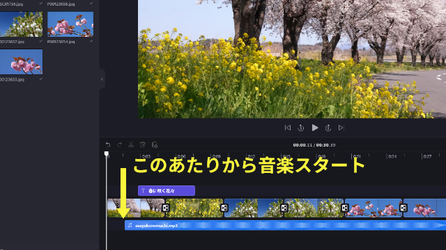Select the third timeline clip with white blossoms
The width and height of the screenshot is (446, 250).
point(254,208)
